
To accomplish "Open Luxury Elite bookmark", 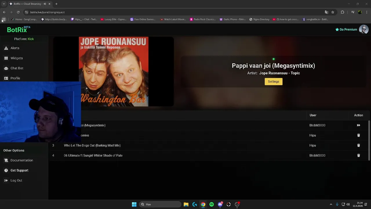I will 114,19.
